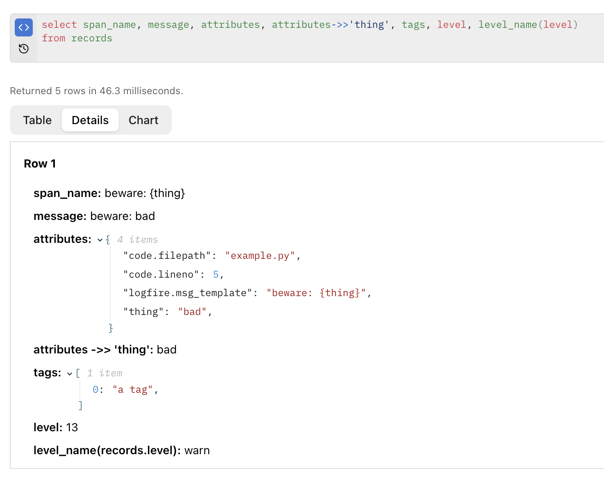Click the logfire.msg_template string value

(316, 293)
